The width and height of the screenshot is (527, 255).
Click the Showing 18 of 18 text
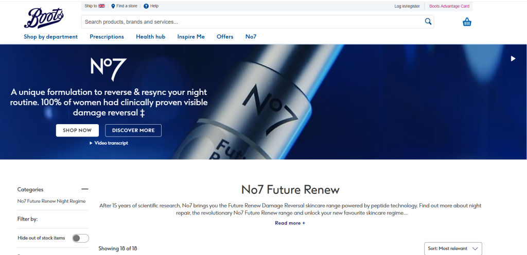pos(118,249)
